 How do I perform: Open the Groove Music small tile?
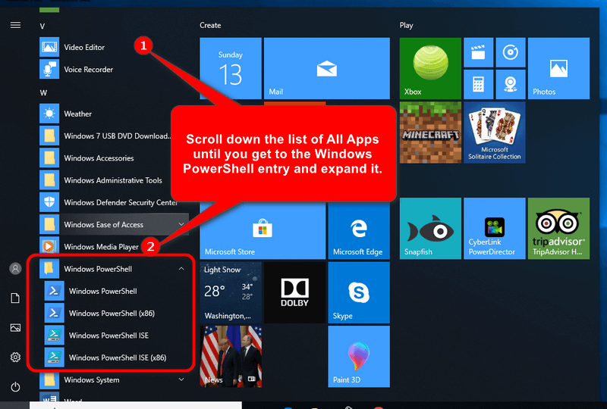click(511, 52)
